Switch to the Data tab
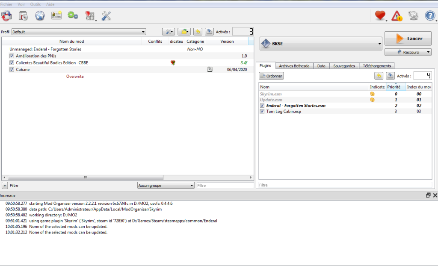This screenshot has width=438, height=266. pos(321,66)
